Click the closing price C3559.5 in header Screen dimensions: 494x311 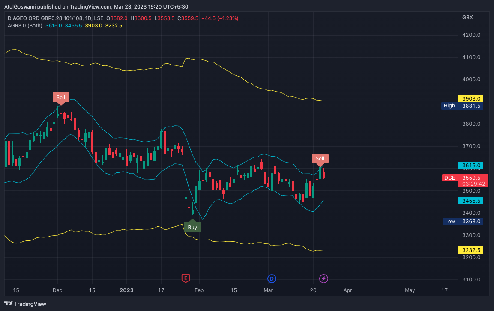click(x=188, y=18)
